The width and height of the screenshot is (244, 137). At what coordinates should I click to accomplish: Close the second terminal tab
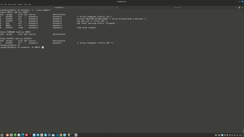(236, 8)
